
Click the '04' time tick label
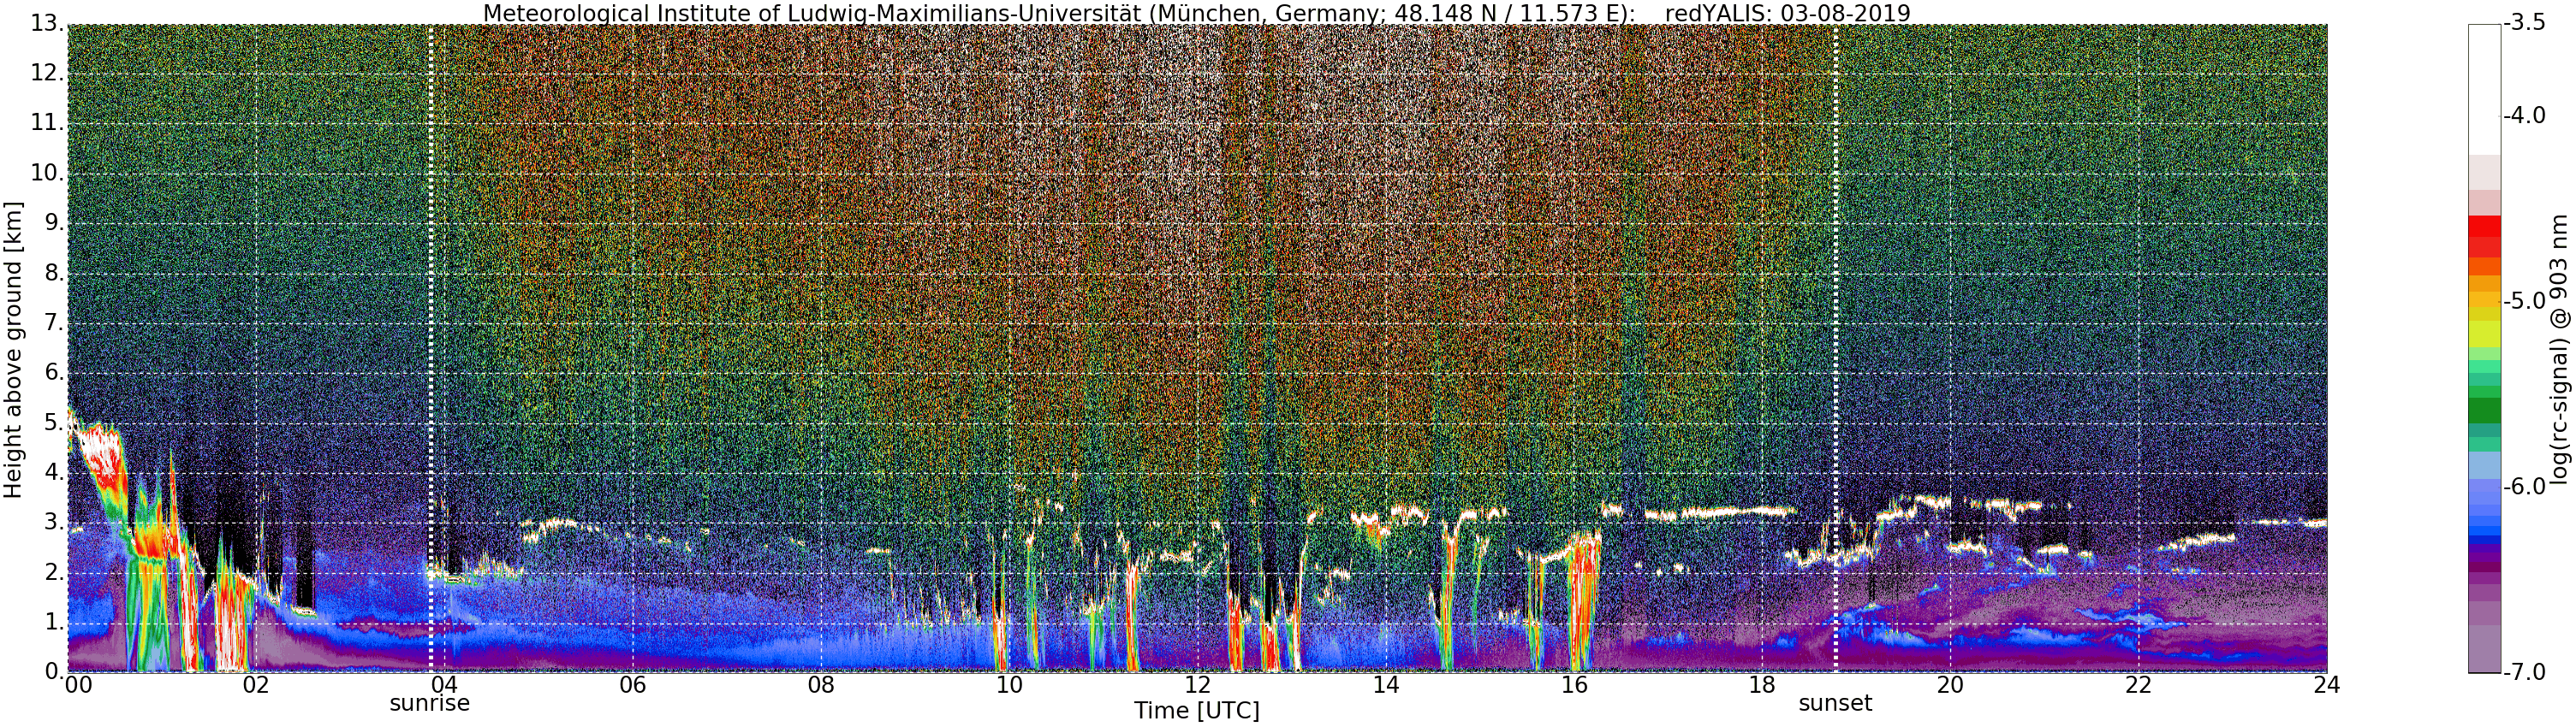(444, 685)
